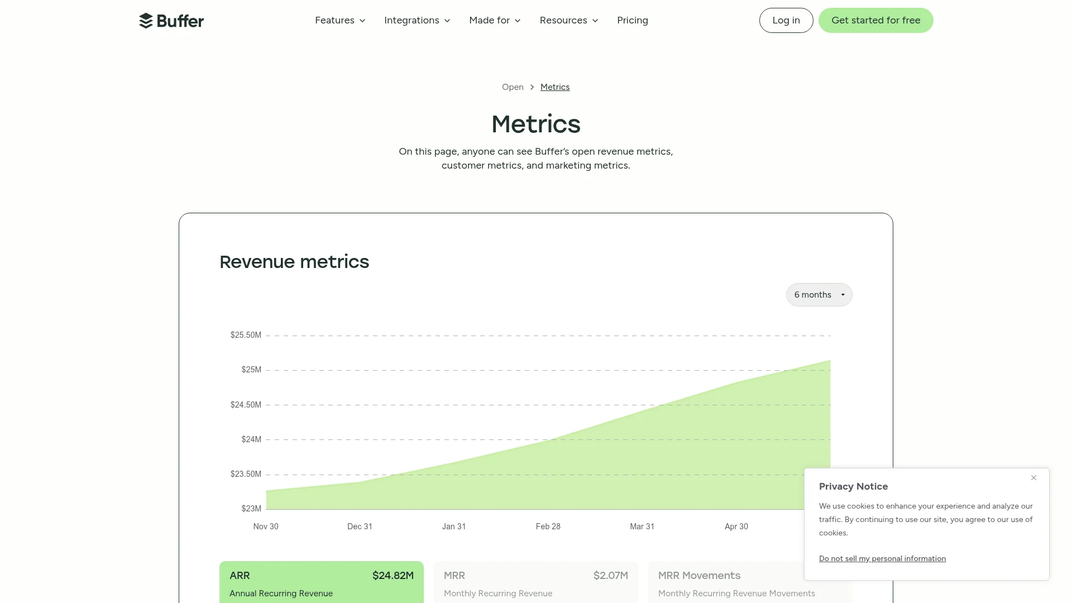Expand the Made for menu
Viewport: 1072px width, 603px height.
[x=495, y=21]
